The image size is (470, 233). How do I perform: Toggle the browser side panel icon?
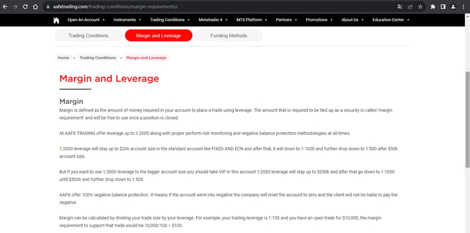point(443,6)
